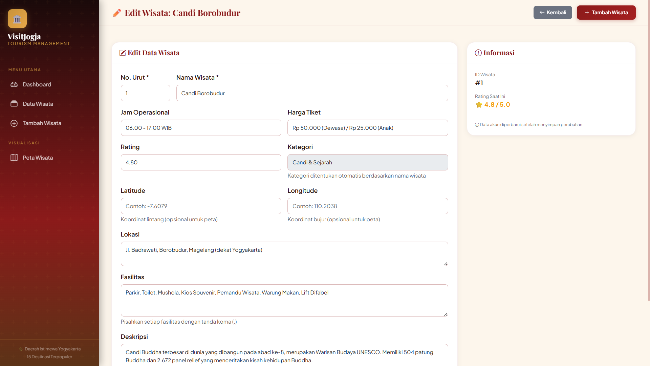
Task: Click the red Tambah Wisata button at top
Action: pyautogui.click(x=606, y=13)
